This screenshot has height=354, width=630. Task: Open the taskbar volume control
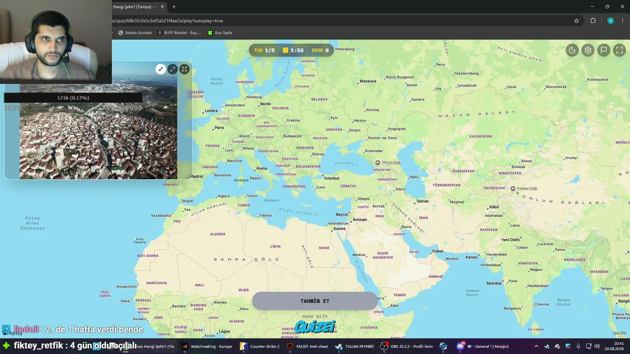597,346
